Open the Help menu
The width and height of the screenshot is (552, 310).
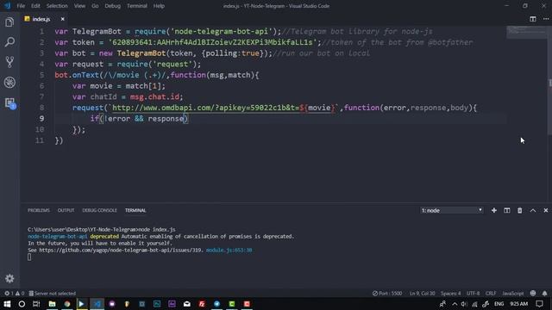pyautogui.click(x=159, y=6)
